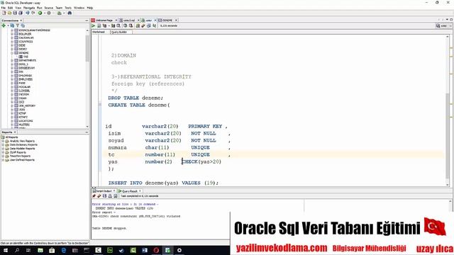
Task: Click the Rollback icon in worksheet toolbar
Action: 131,25
